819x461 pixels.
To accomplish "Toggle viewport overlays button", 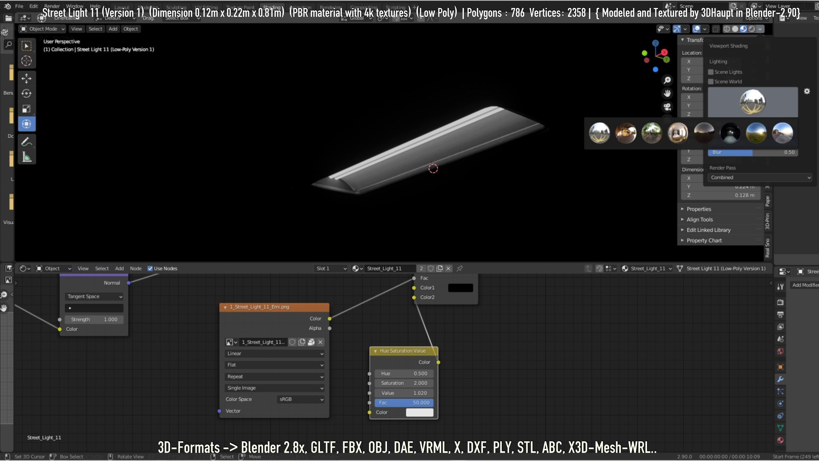I will click(x=696, y=29).
